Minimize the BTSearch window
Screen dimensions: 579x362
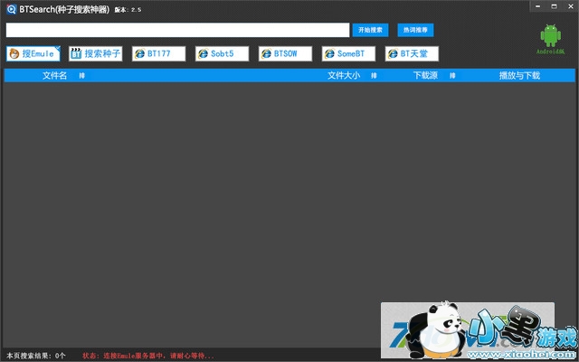[538, 6]
